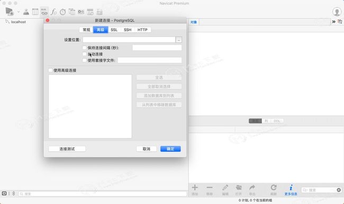Click the 导出 share arrow icon
This screenshot has height=204, width=344.
click(252, 190)
